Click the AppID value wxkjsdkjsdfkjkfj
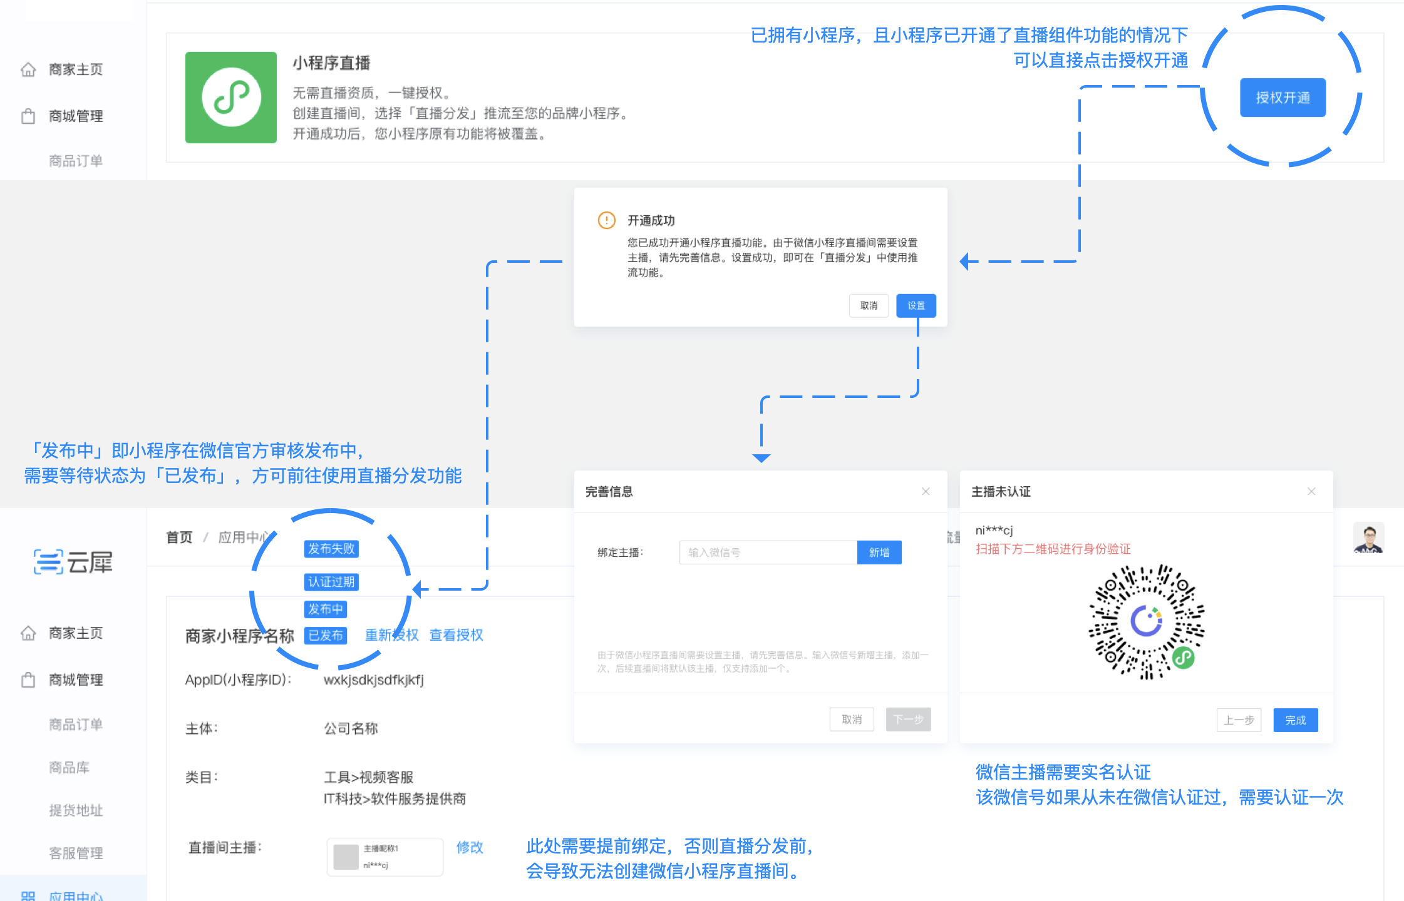The height and width of the screenshot is (901, 1404). (x=374, y=680)
